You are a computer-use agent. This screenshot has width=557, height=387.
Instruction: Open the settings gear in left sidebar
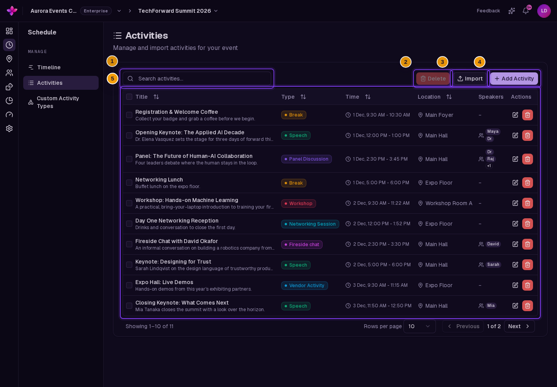(x=9, y=128)
